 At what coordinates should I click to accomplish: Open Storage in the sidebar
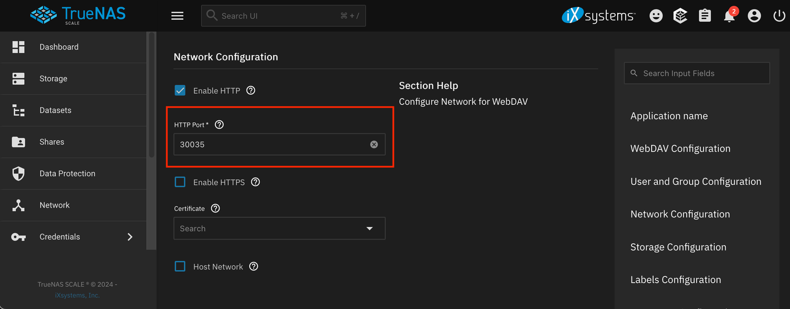click(74, 78)
